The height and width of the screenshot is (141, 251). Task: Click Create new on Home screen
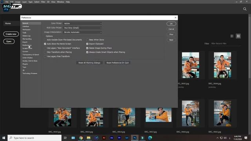click(x=11, y=34)
